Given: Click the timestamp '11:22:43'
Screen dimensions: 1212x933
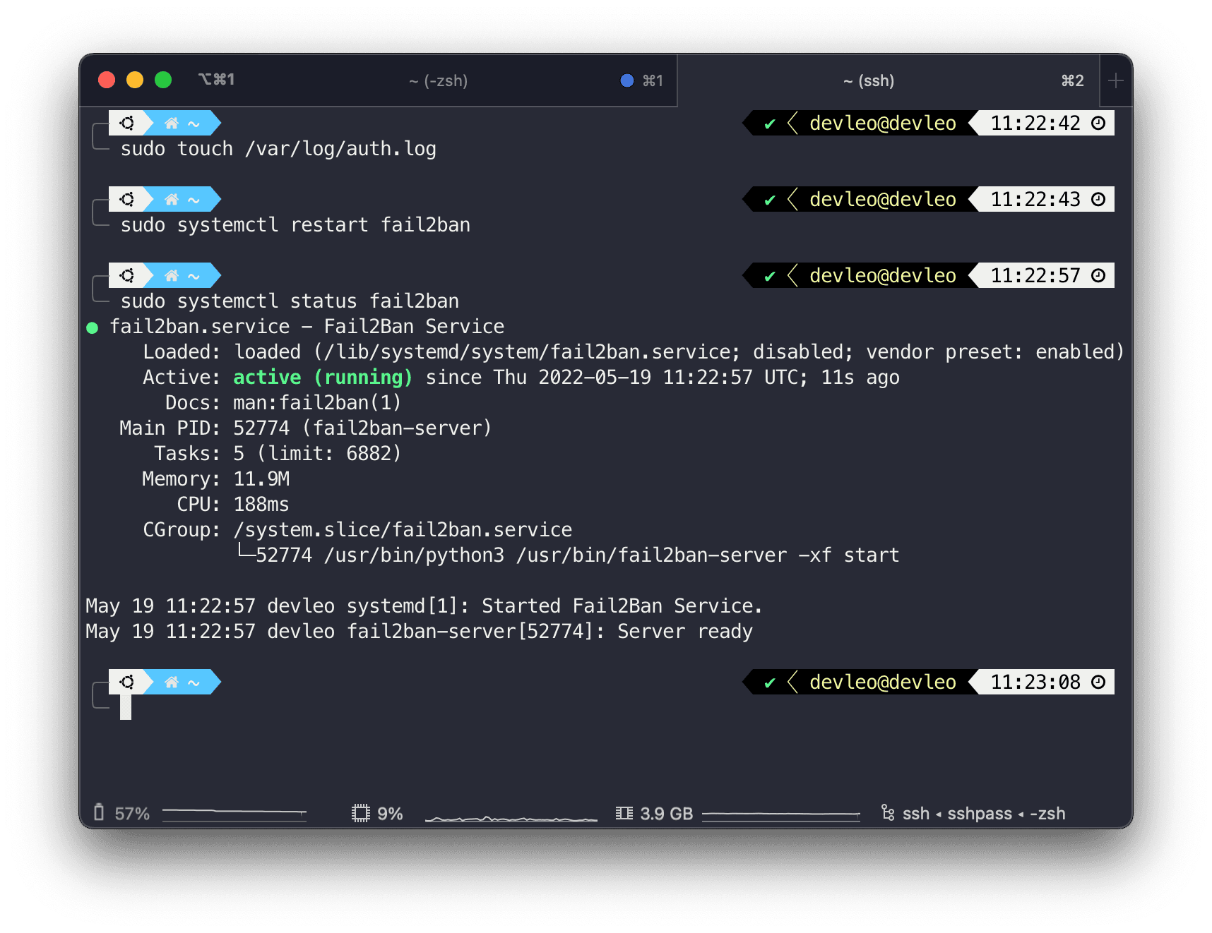Looking at the screenshot, I should [x=1035, y=200].
